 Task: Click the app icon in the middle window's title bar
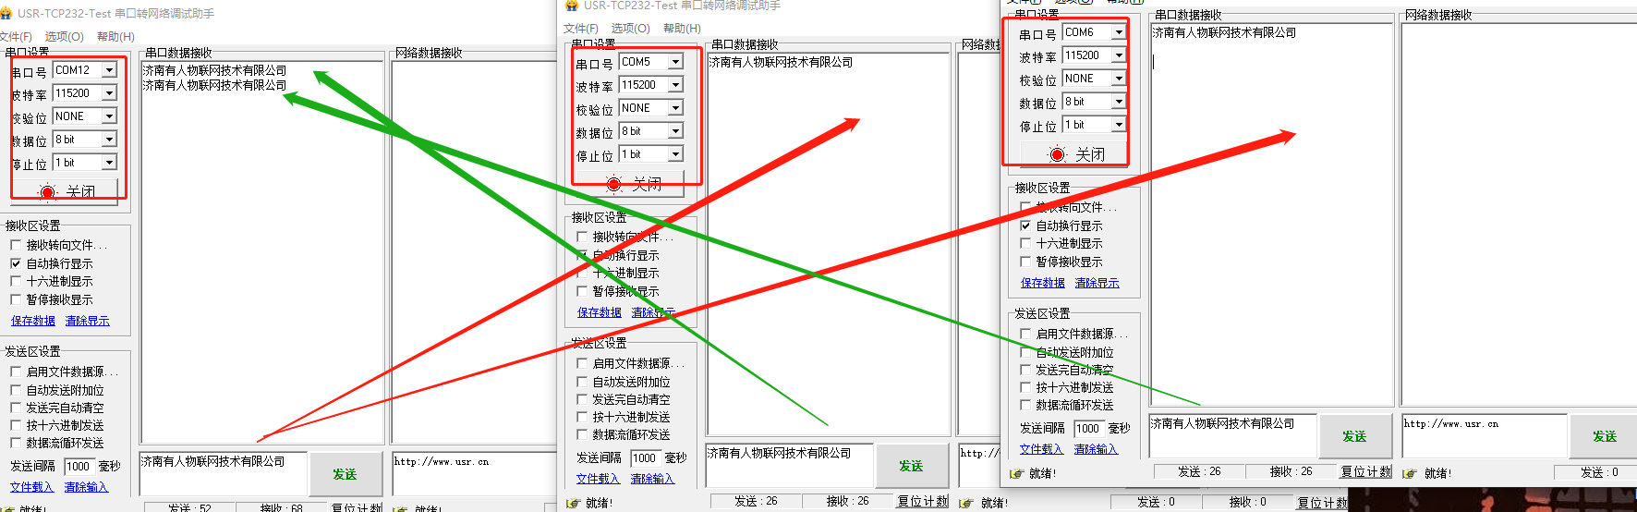572,6
